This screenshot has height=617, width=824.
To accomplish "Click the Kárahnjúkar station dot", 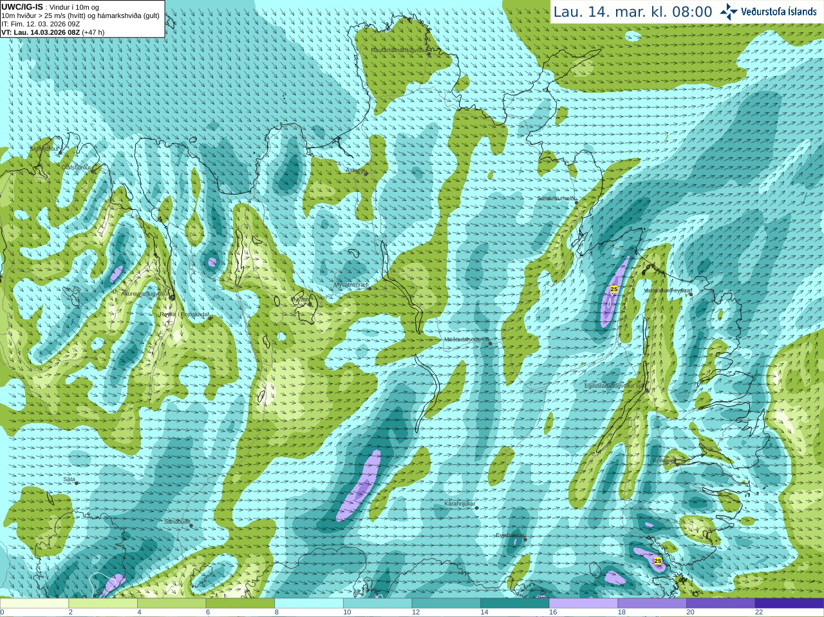I will 477,508.
